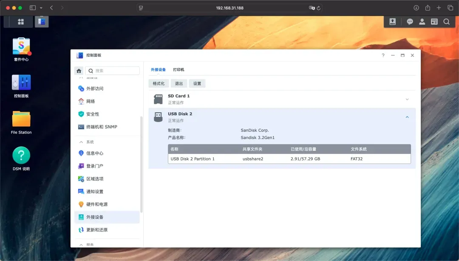The image size is (459, 261).
Task: Open 外部访问 in sidebar
Action: (107, 89)
